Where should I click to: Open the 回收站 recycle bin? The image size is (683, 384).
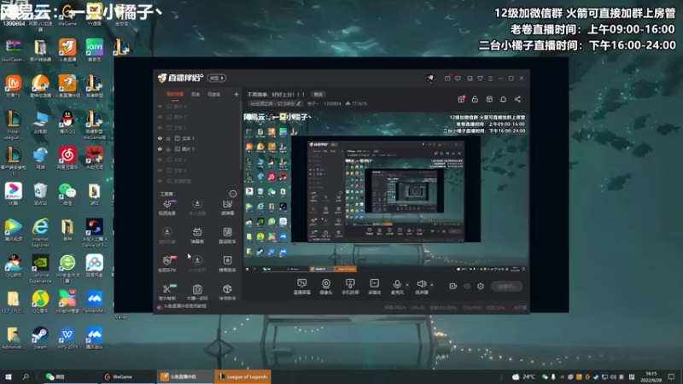click(x=40, y=194)
